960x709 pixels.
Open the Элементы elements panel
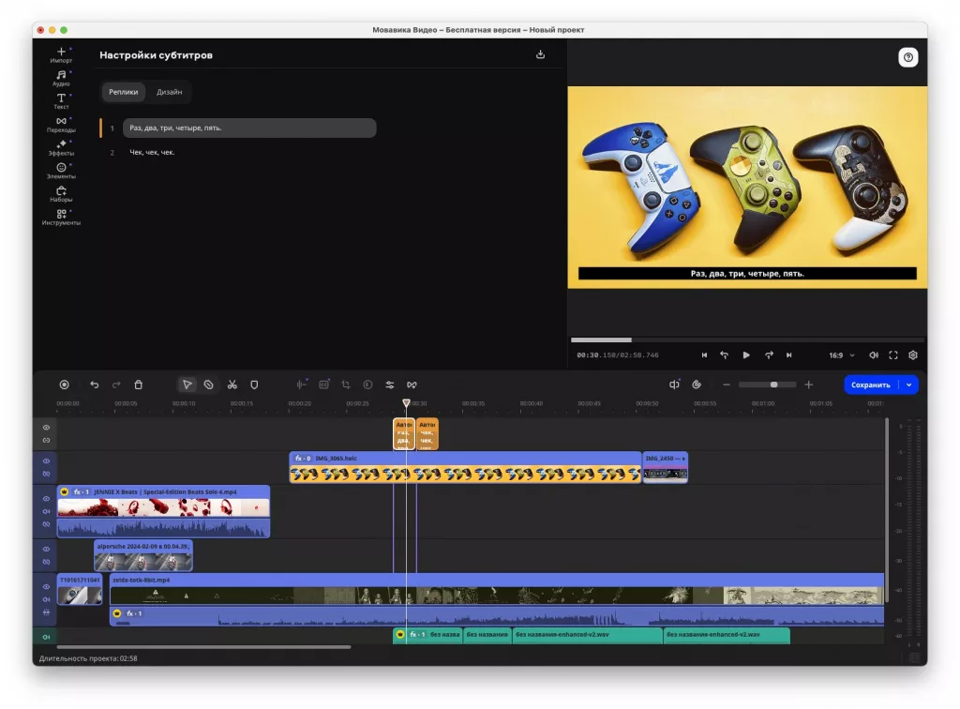[61, 171]
